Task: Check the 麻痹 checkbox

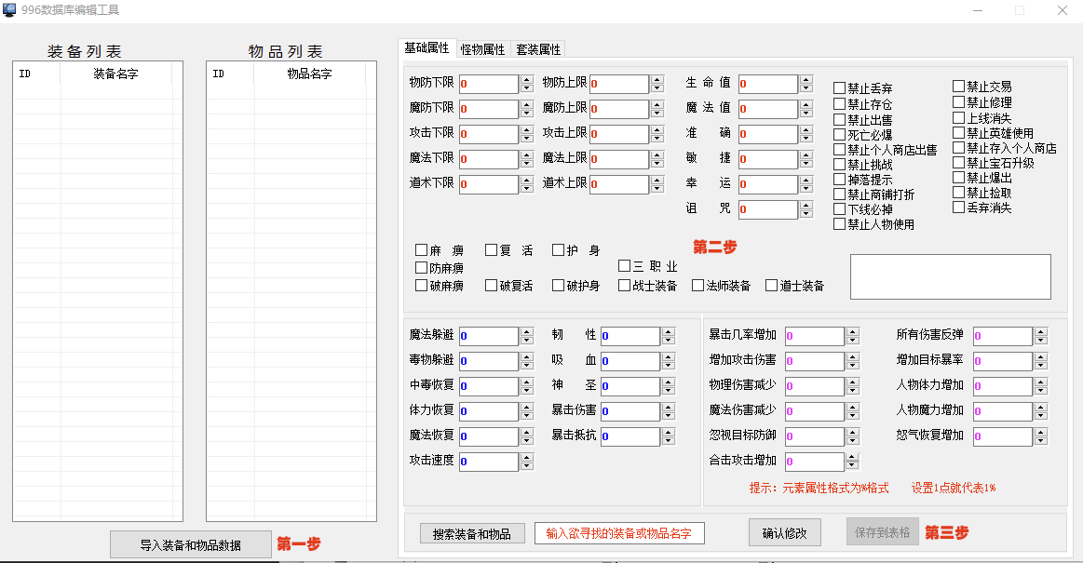Action: 421,249
